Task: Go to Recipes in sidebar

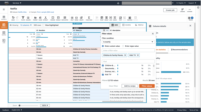Action: coord(4,33)
